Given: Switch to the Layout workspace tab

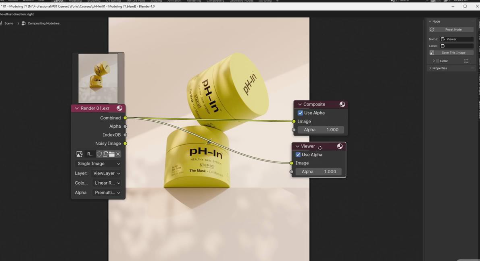Looking at the screenshot, I should click(58, 1).
